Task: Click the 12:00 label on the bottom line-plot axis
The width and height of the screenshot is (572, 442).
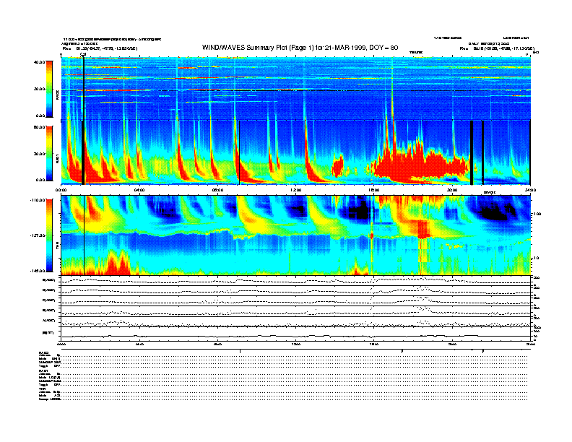Action: coord(296,344)
